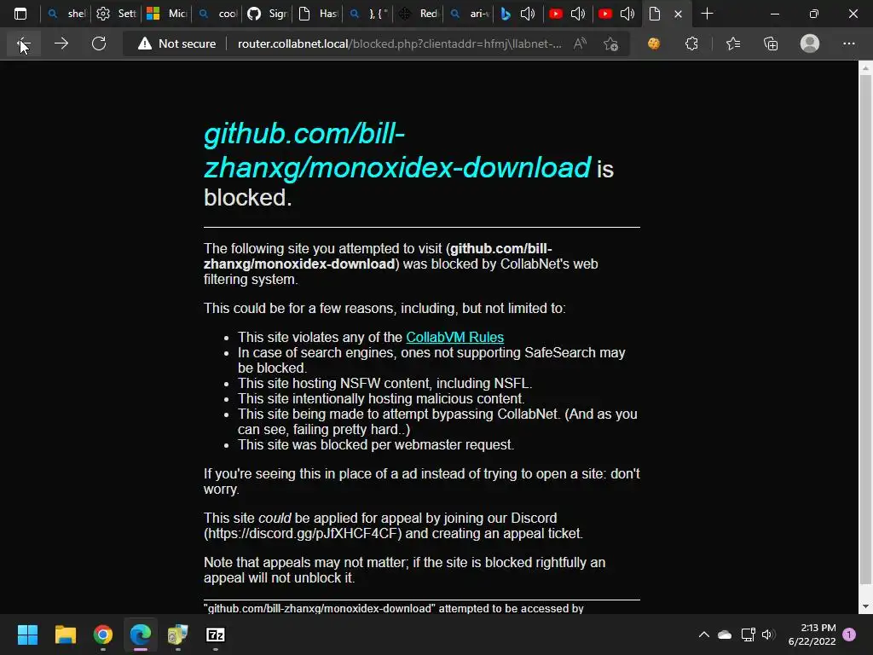Switch to the 'Hast' document tab
Viewport: 873px width, 655px height.
click(x=317, y=14)
